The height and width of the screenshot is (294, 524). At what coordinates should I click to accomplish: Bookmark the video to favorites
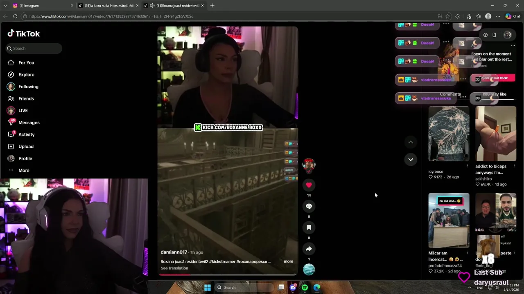pos(309,227)
